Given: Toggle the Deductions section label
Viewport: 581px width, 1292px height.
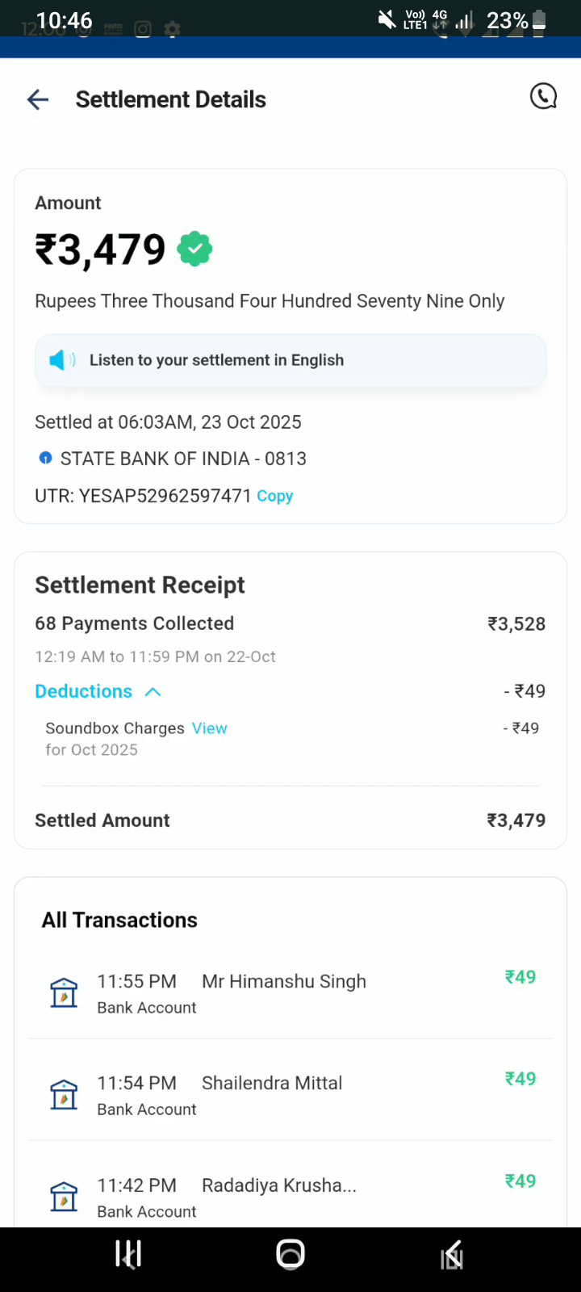Looking at the screenshot, I should [x=83, y=691].
